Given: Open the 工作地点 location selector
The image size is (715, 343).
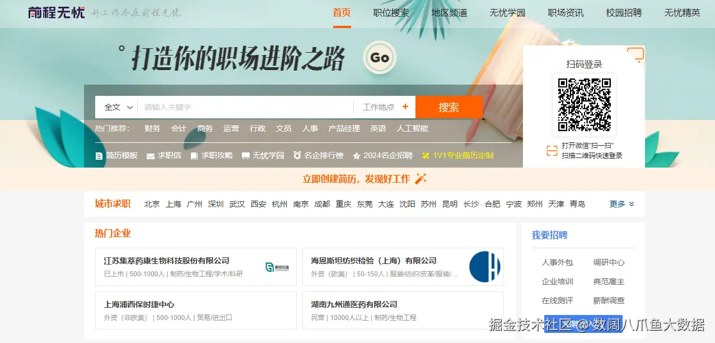Looking at the screenshot, I should (x=385, y=107).
